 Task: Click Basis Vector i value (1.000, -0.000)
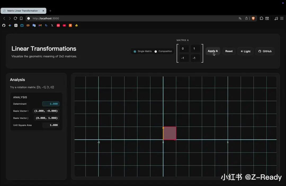point(46,111)
